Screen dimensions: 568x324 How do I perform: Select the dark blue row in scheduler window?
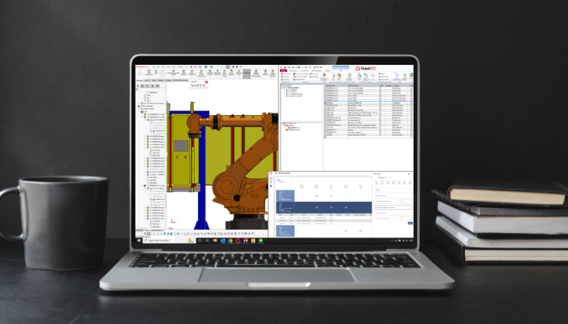pos(324,207)
